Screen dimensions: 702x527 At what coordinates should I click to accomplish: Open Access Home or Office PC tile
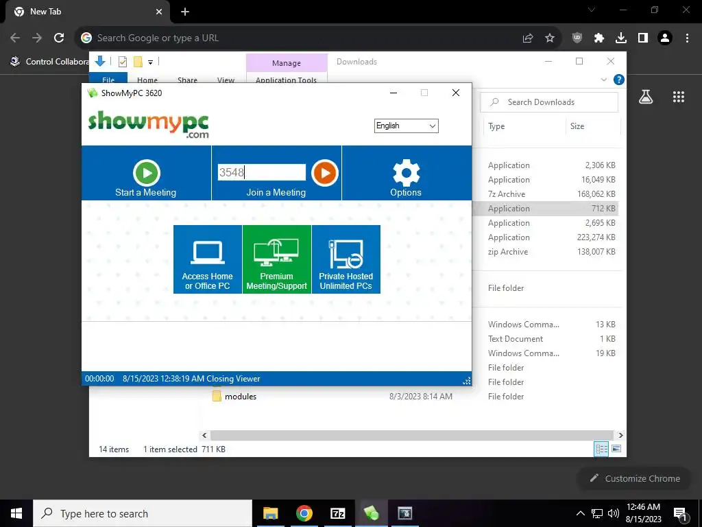[x=208, y=259]
